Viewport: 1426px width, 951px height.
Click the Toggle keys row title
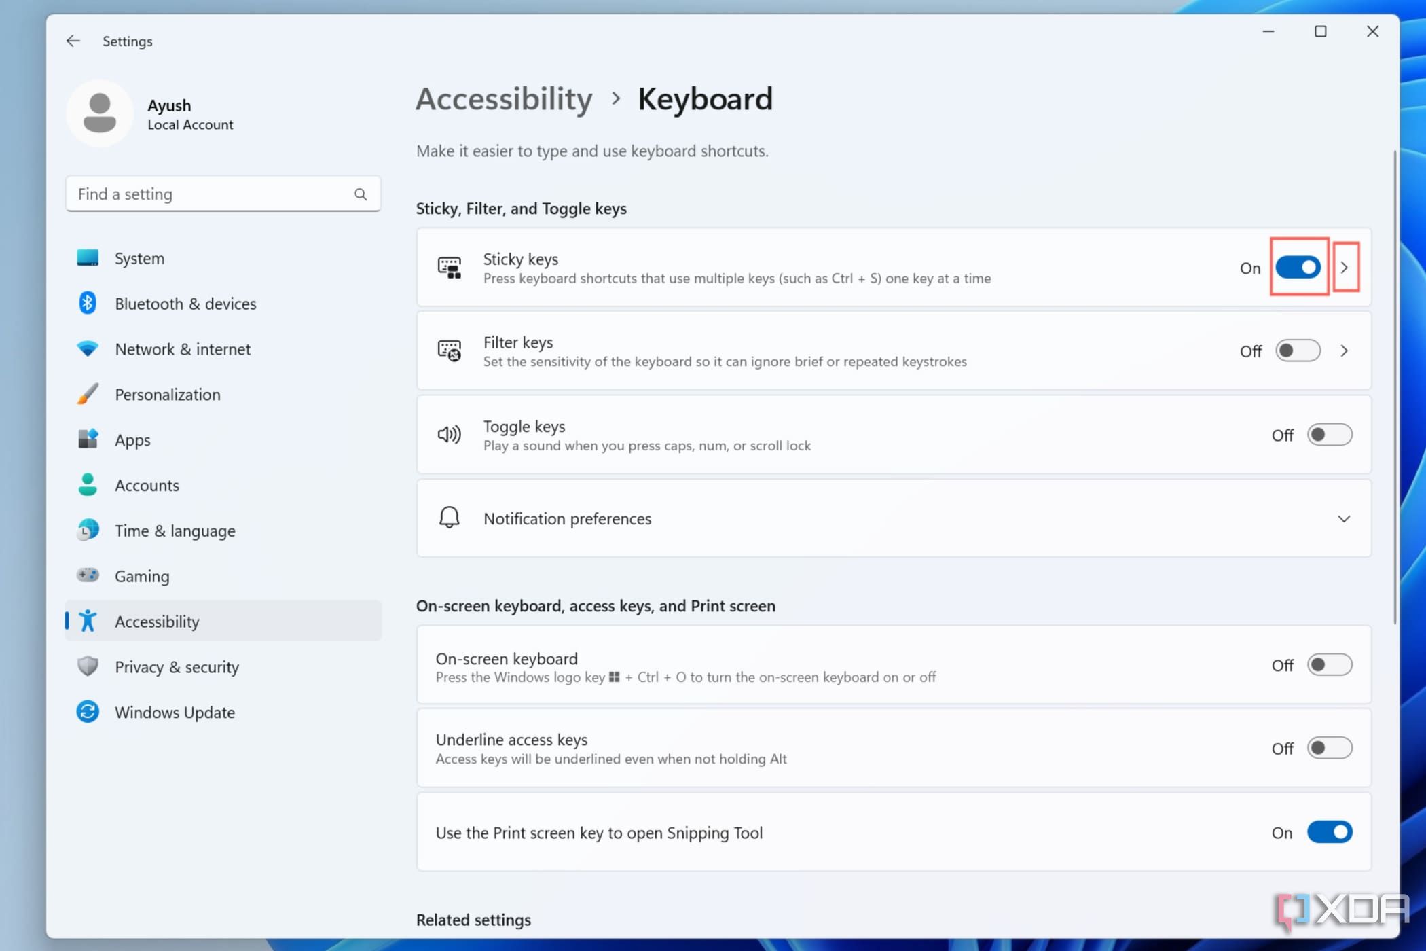point(524,426)
